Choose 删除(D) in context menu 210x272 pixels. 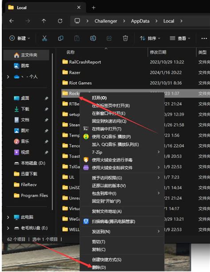pyautogui.click(x=99, y=267)
